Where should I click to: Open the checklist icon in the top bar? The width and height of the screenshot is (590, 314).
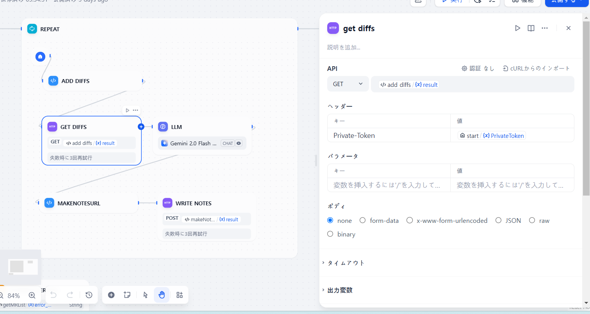(492, 1)
